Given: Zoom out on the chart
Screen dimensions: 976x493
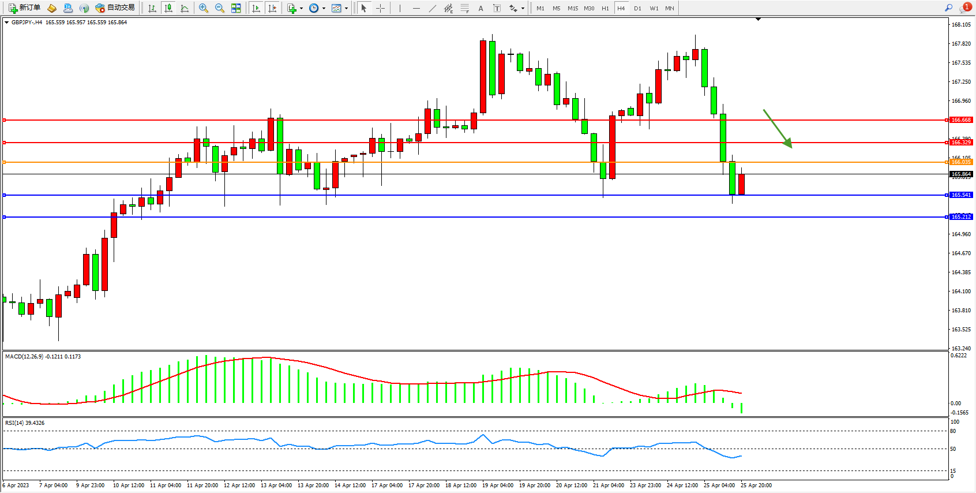Looking at the screenshot, I should click(x=219, y=8).
